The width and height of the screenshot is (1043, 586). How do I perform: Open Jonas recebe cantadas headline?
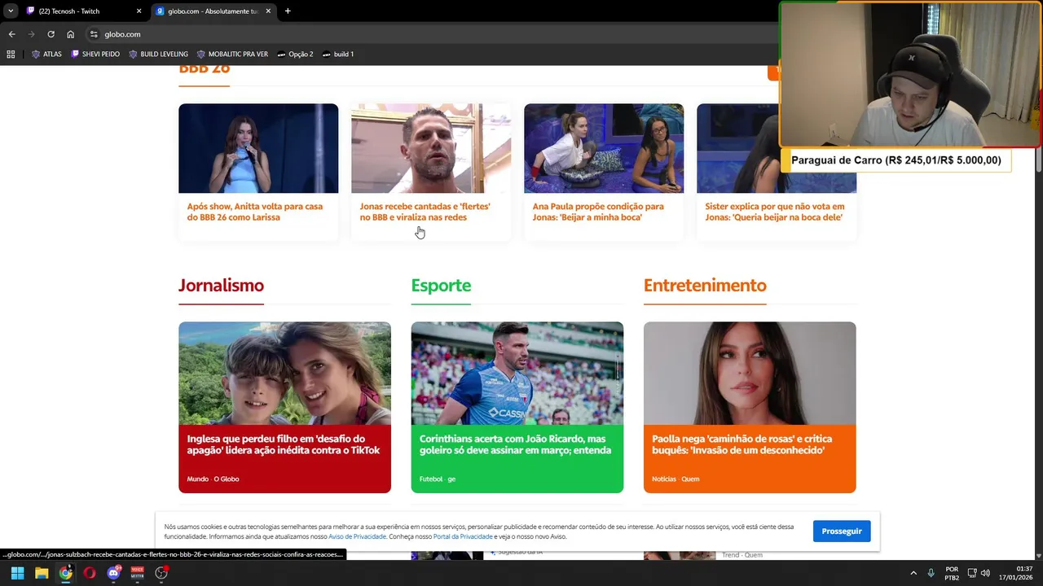[x=425, y=212]
